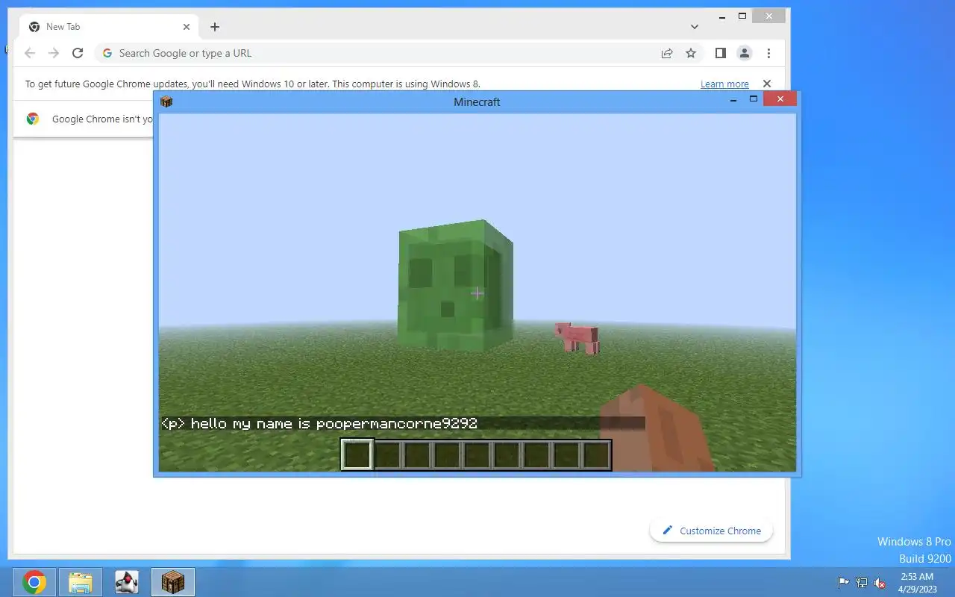The width and height of the screenshot is (955, 597).
Task: Open the Action Center flag icon
Action: [x=843, y=583]
